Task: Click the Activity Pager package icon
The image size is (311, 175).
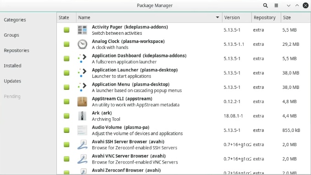Action: (x=82, y=30)
